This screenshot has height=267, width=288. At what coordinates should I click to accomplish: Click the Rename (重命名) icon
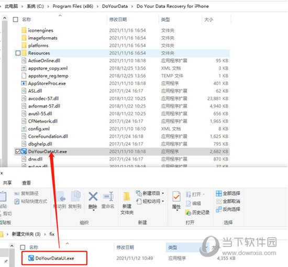point(108,196)
